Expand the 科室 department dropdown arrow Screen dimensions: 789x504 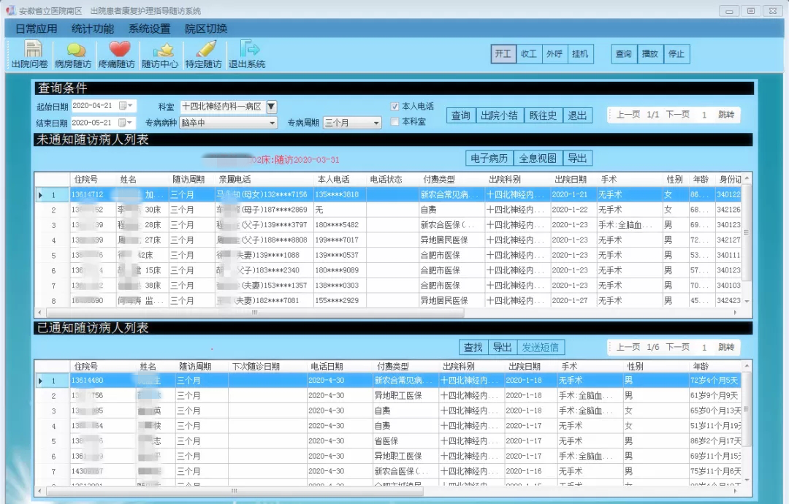[x=271, y=107]
